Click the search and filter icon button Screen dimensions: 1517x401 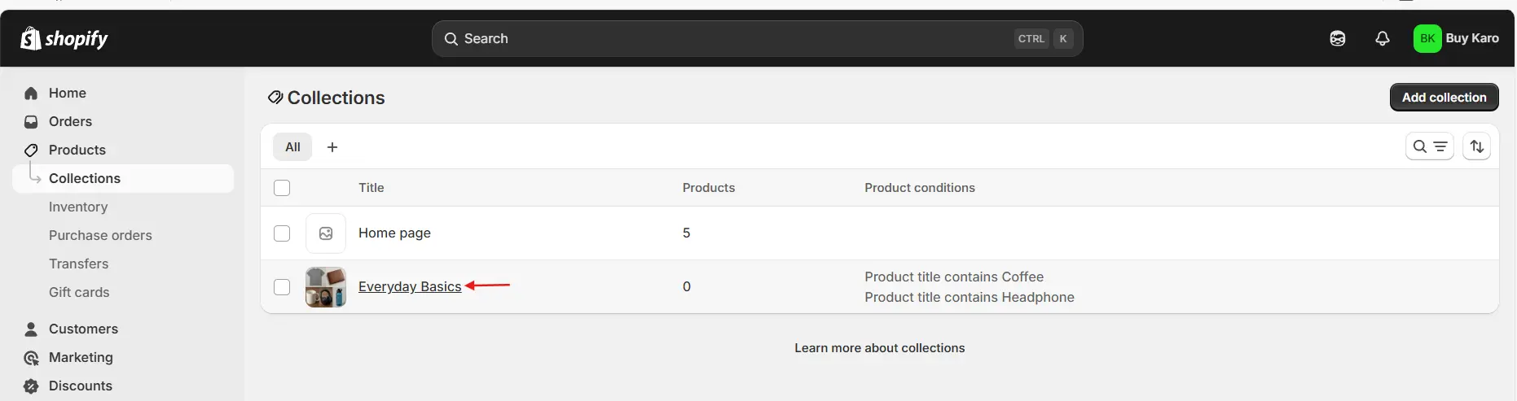[1429, 146]
